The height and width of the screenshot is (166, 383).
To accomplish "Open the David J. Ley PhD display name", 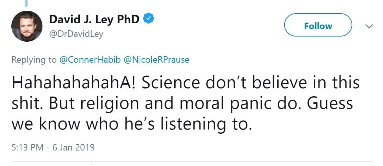I will [94, 20].
